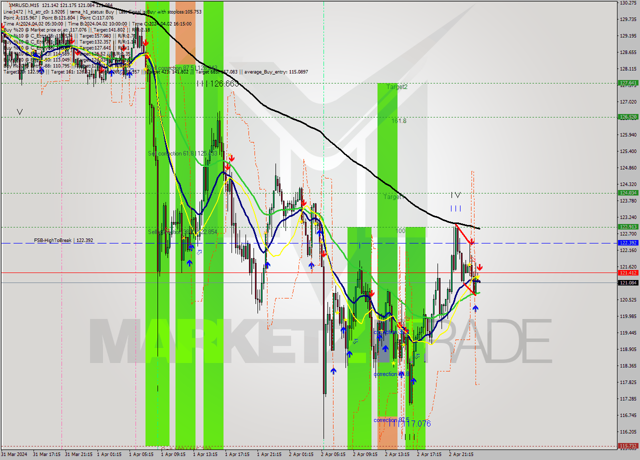Viewport: 640px width, 460px height.
Task: Click the V wave label at the chart's left
Action: [x=19, y=112]
